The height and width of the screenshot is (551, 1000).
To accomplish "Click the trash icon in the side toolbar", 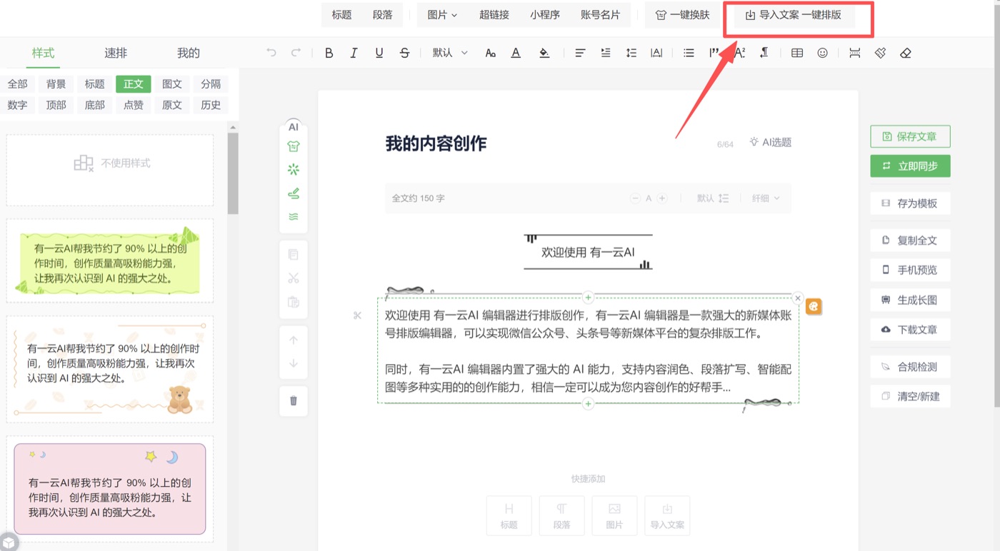I will (x=294, y=400).
